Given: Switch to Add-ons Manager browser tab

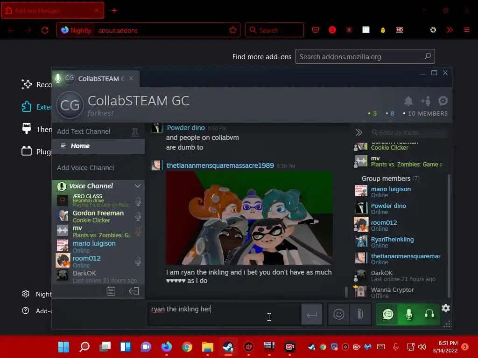Looking at the screenshot, I should pyautogui.click(x=52, y=10).
